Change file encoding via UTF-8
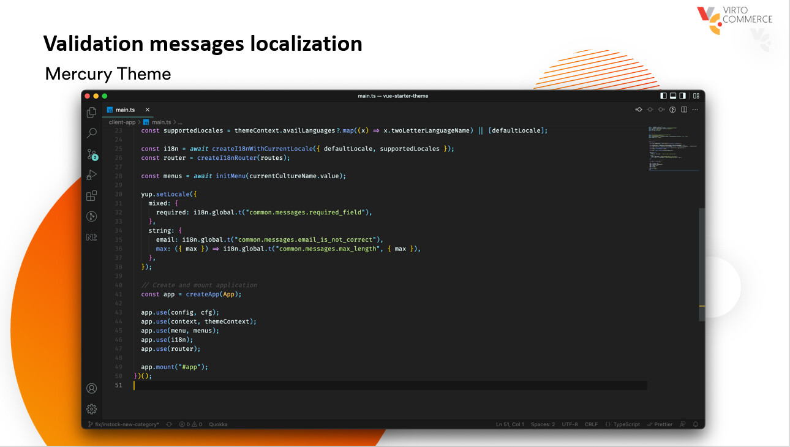Screen dimensions: 790x447 570,424
